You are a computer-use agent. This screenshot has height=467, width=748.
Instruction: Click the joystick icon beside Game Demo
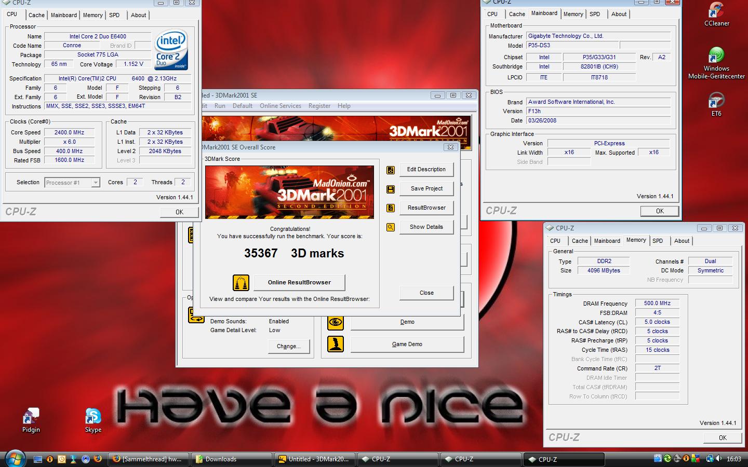click(x=336, y=344)
